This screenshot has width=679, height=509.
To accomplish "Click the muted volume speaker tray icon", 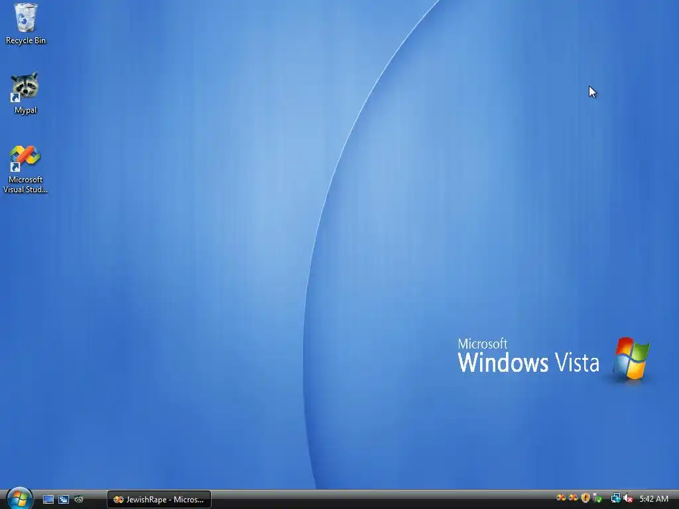I will [628, 498].
